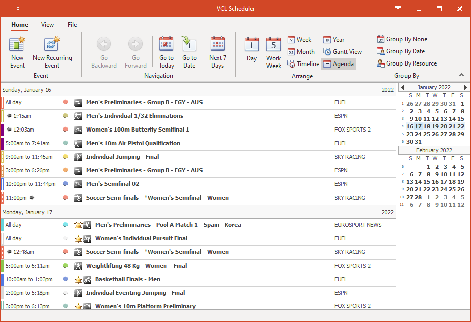
Task: Go back to December in date navigator
Action: click(x=402, y=87)
